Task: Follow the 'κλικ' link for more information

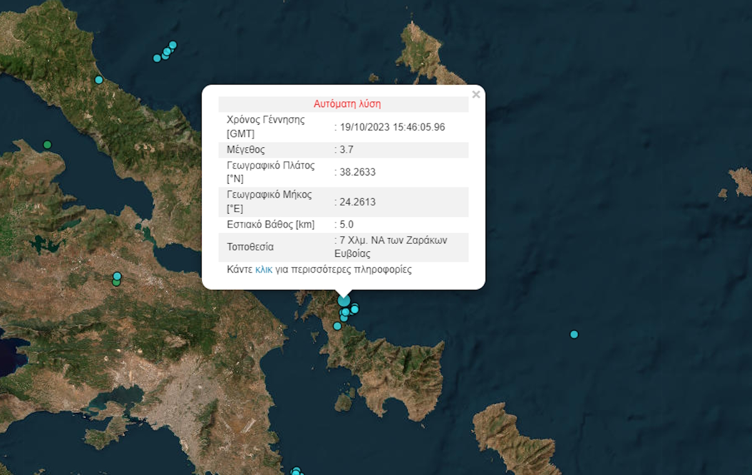Action: (x=264, y=269)
